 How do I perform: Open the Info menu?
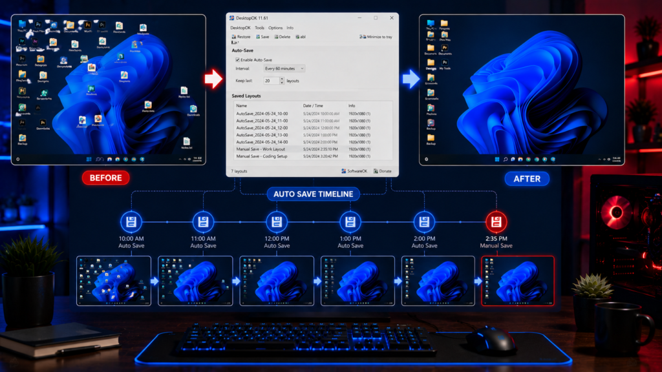click(290, 28)
